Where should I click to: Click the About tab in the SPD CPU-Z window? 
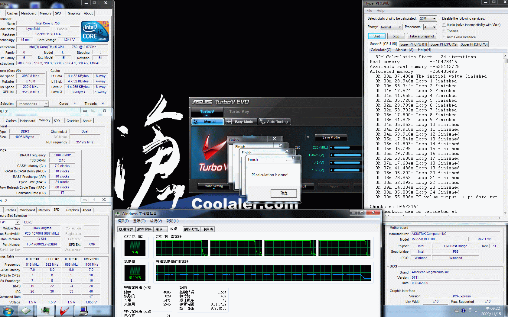pos(87,210)
